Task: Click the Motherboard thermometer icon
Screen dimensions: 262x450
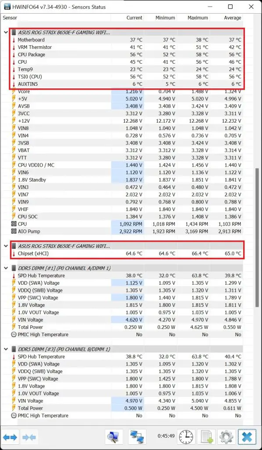Action: pos(14,40)
